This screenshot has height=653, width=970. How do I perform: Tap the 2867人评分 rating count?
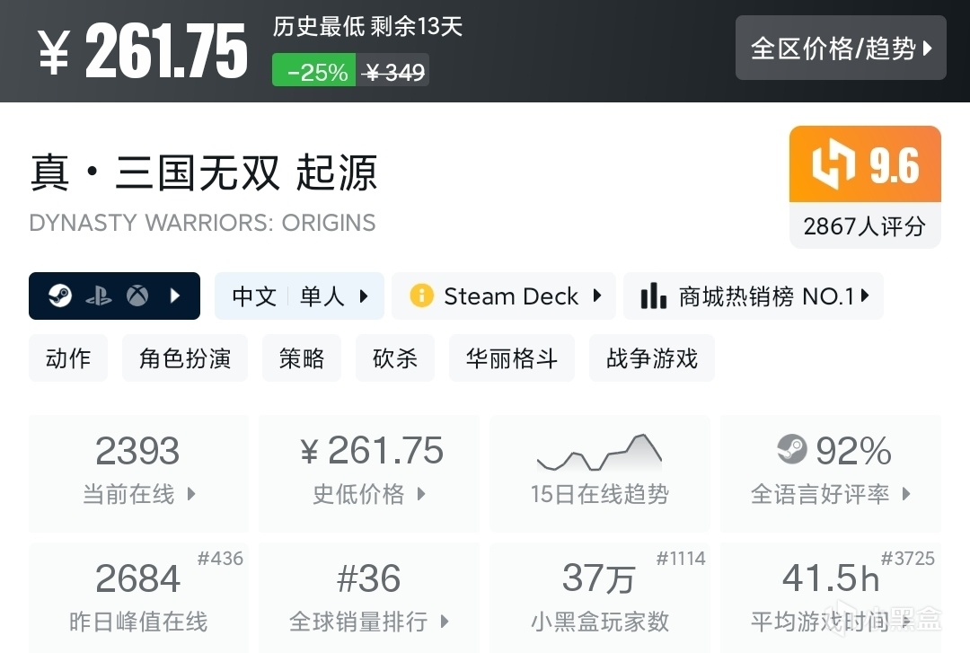864,226
